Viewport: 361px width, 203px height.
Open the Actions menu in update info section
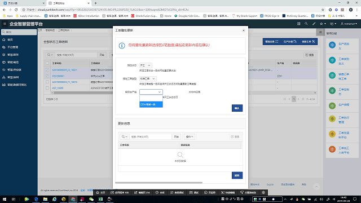[x=190, y=136]
